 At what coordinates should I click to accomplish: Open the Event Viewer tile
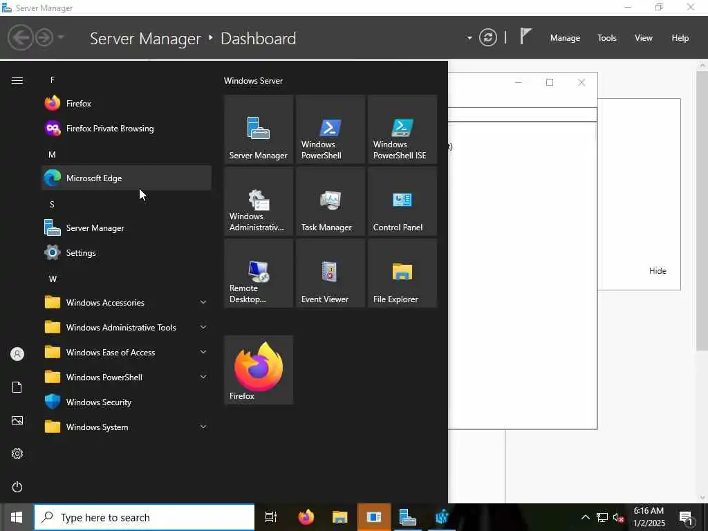tap(330, 273)
